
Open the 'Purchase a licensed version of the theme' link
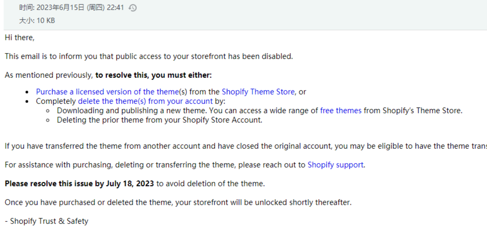[107, 92]
